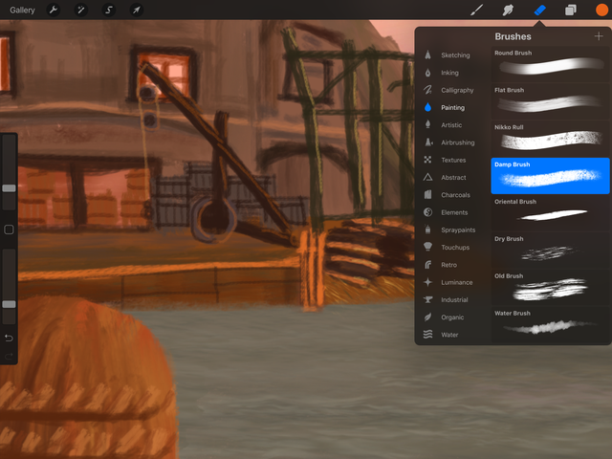Choose the Calligraphy brush set
This screenshot has width=612, height=459.
pos(449,90)
